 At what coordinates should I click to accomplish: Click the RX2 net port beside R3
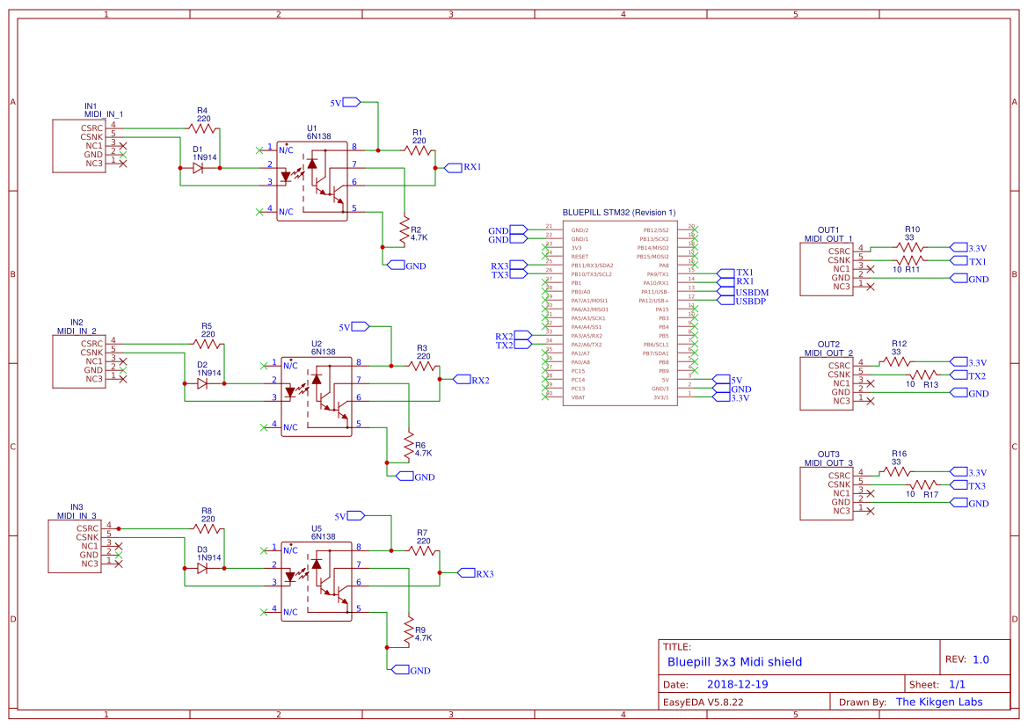[x=462, y=380]
